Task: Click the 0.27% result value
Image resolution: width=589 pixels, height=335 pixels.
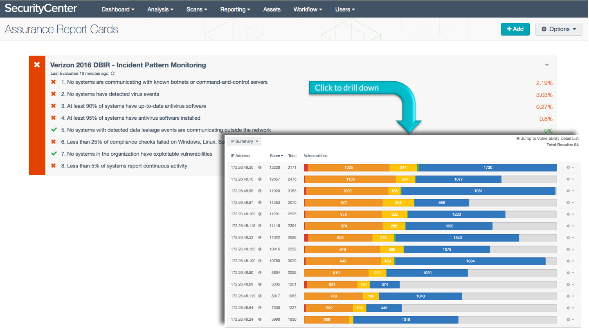Action: (544, 107)
